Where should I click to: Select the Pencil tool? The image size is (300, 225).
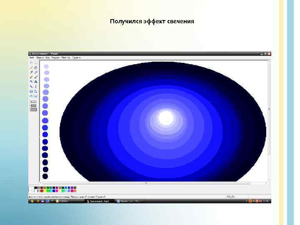(31, 77)
